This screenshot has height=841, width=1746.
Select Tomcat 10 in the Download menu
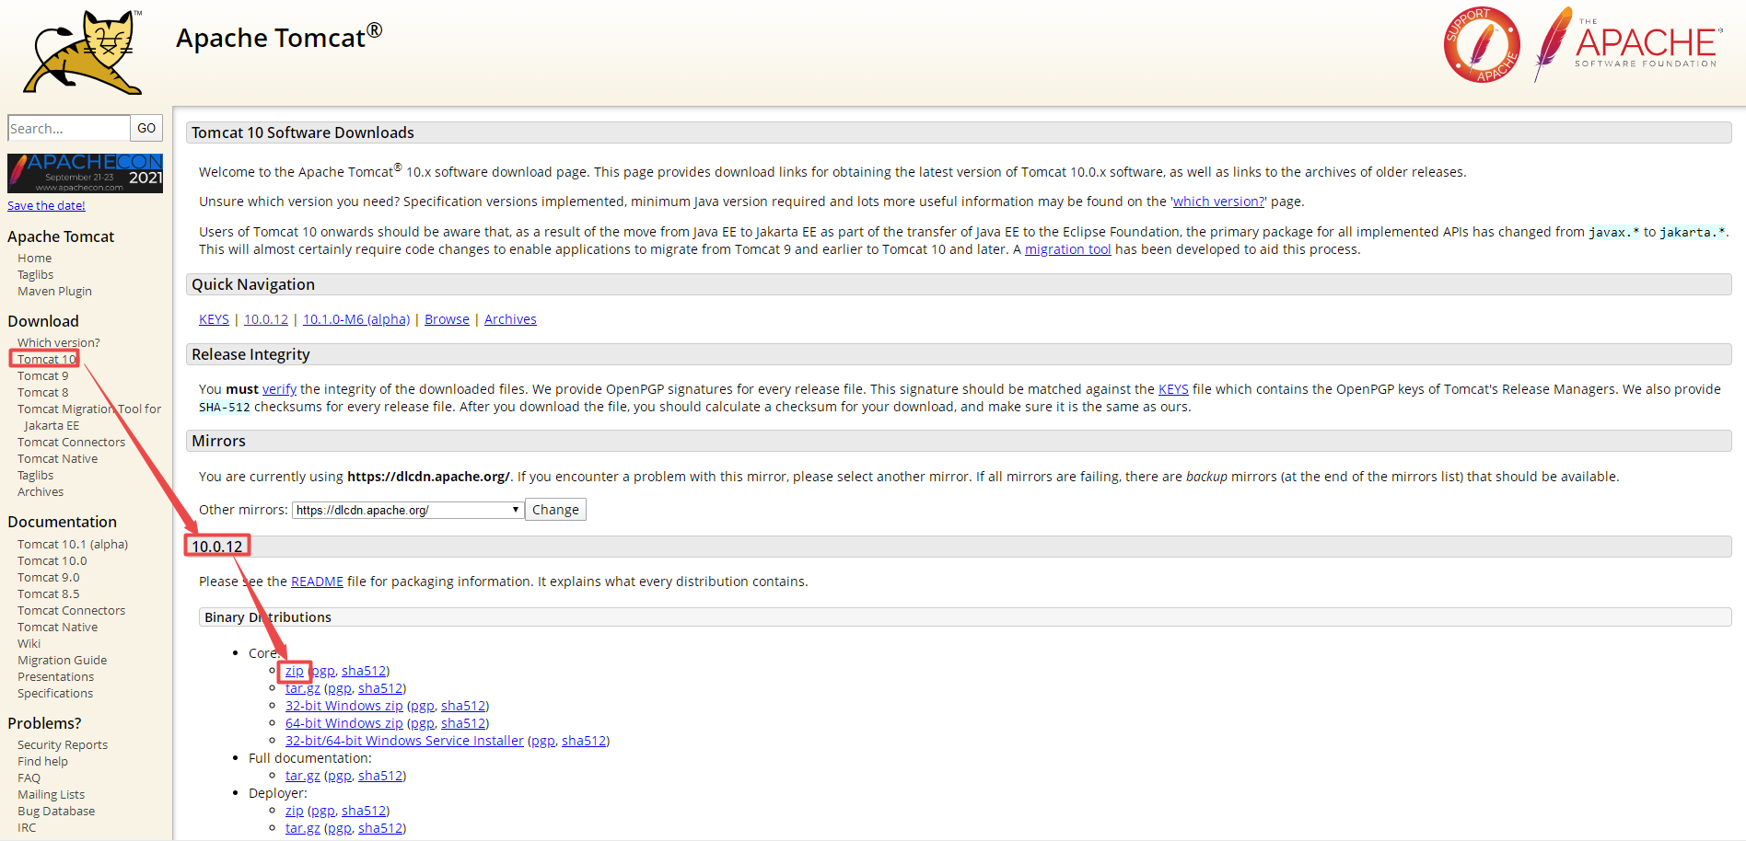coord(46,360)
